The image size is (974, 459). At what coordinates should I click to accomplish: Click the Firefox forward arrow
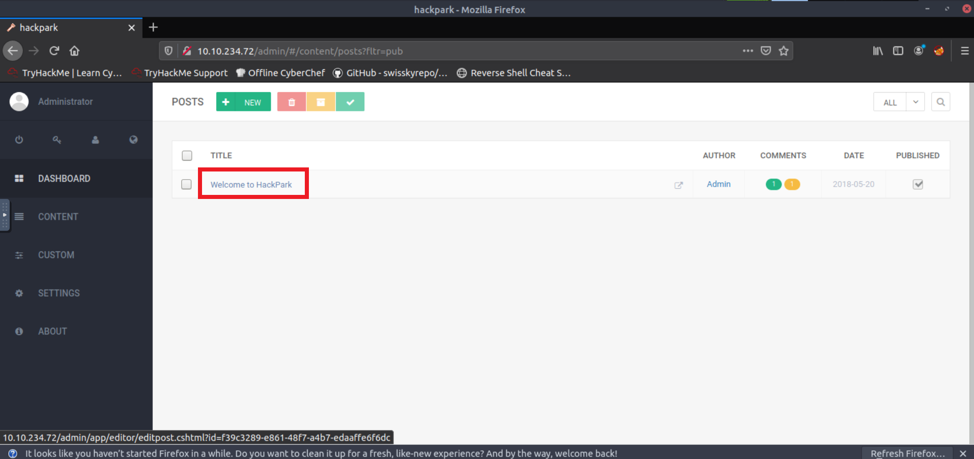(x=34, y=51)
